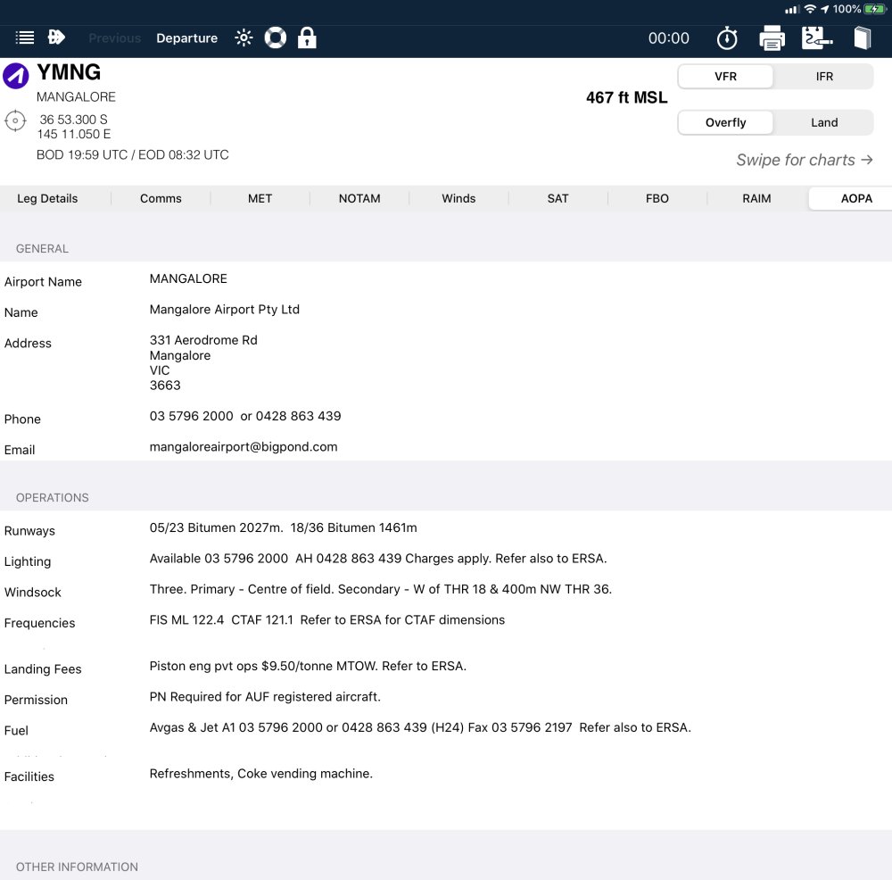This screenshot has width=892, height=880.
Task: Tap the Lighting Available 03 5796 2000 entry
Action: pos(377,559)
